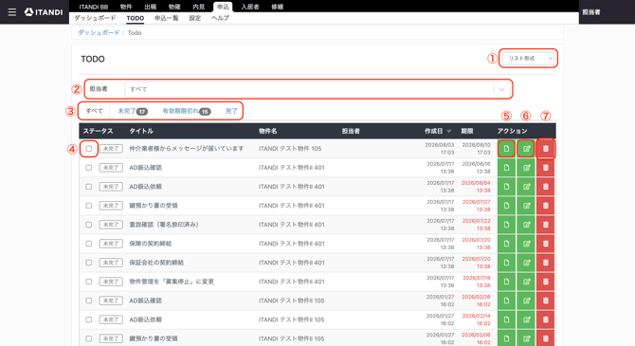Check AD振込依頼 checkbox for 物件II 401
The height and width of the screenshot is (346, 635).
tap(89, 187)
